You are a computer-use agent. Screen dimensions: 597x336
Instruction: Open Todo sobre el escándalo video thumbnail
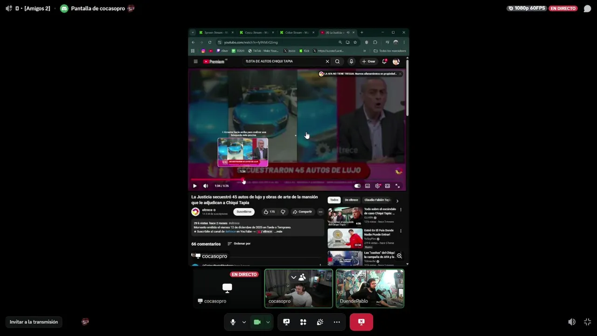click(x=345, y=217)
